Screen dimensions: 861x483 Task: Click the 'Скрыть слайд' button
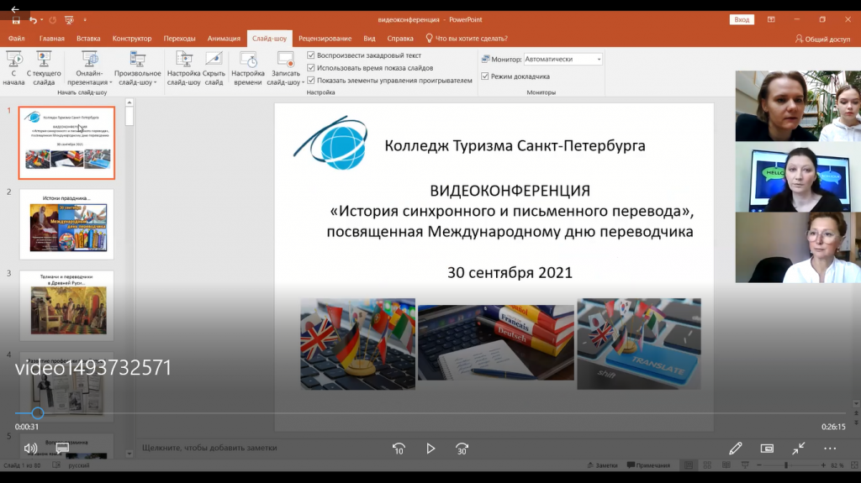(214, 68)
